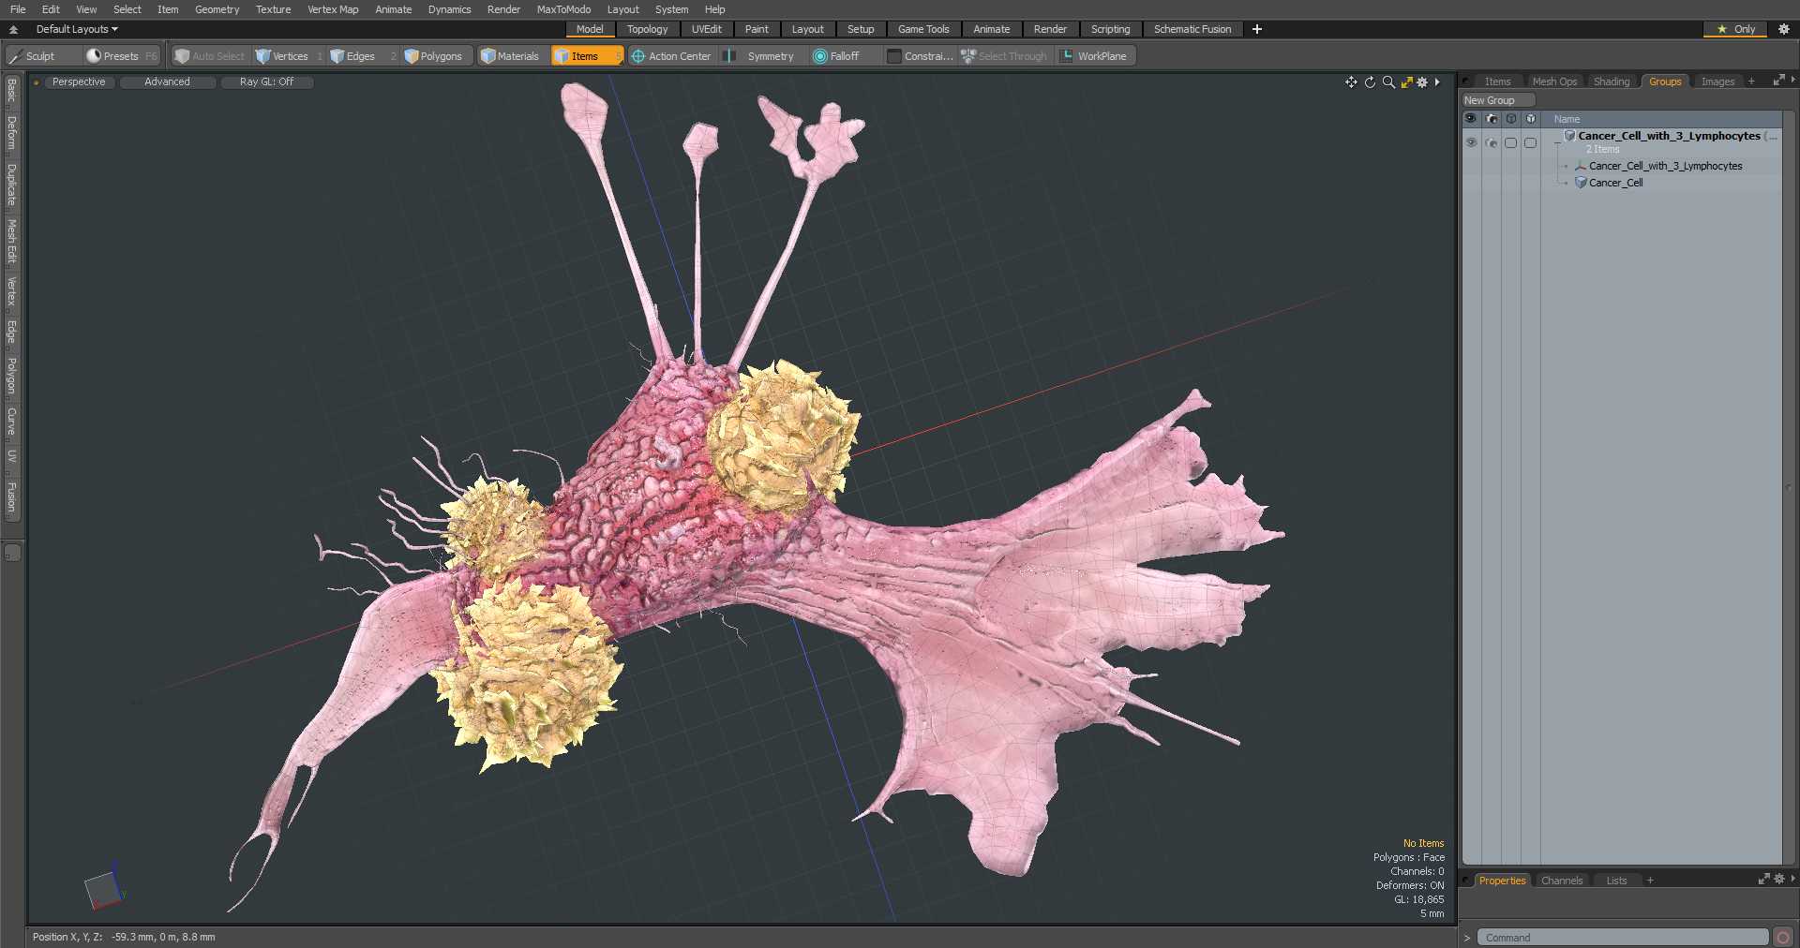Expand viewport options arrow
This screenshot has height=948, width=1800.
(x=1437, y=82)
